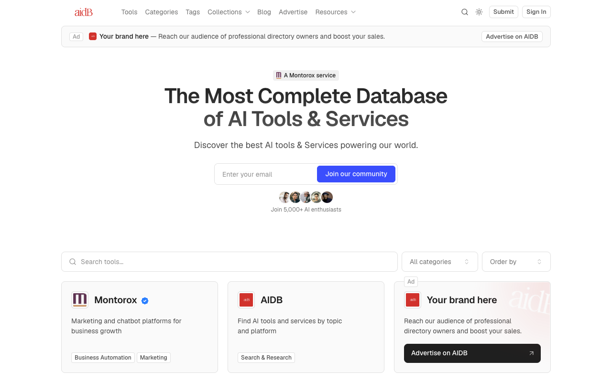Visit the Blog page
Image resolution: width=612 pixels, height=382 pixels.
pos(264,12)
